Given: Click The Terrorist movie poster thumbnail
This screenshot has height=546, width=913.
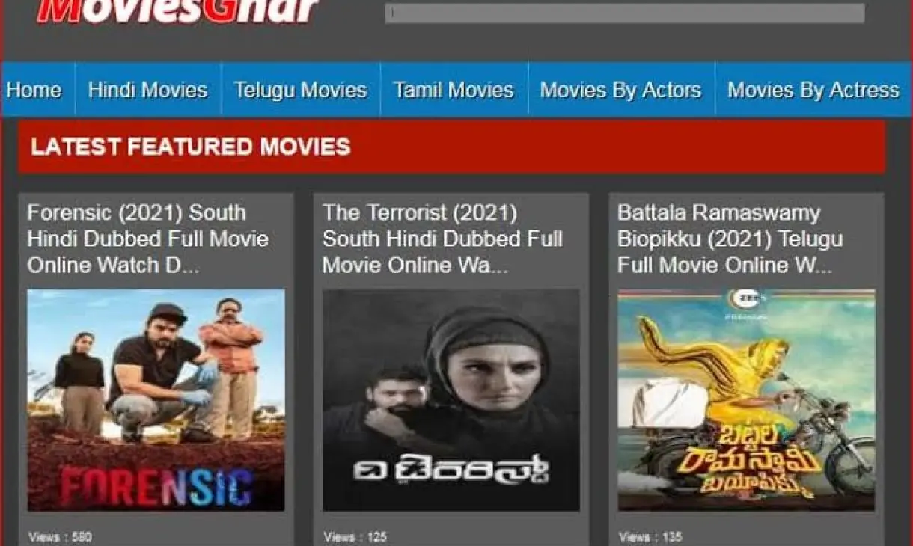Looking at the screenshot, I should (x=451, y=399).
